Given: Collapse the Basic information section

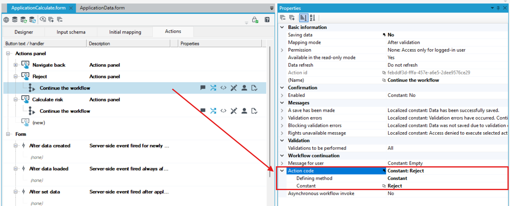Looking at the screenshot, I should click(282, 27).
